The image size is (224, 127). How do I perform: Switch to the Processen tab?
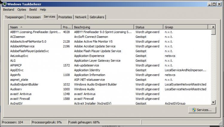[x=34, y=17]
